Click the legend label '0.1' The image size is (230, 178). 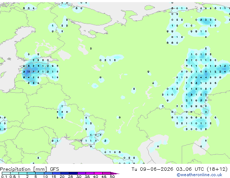point(4,177)
